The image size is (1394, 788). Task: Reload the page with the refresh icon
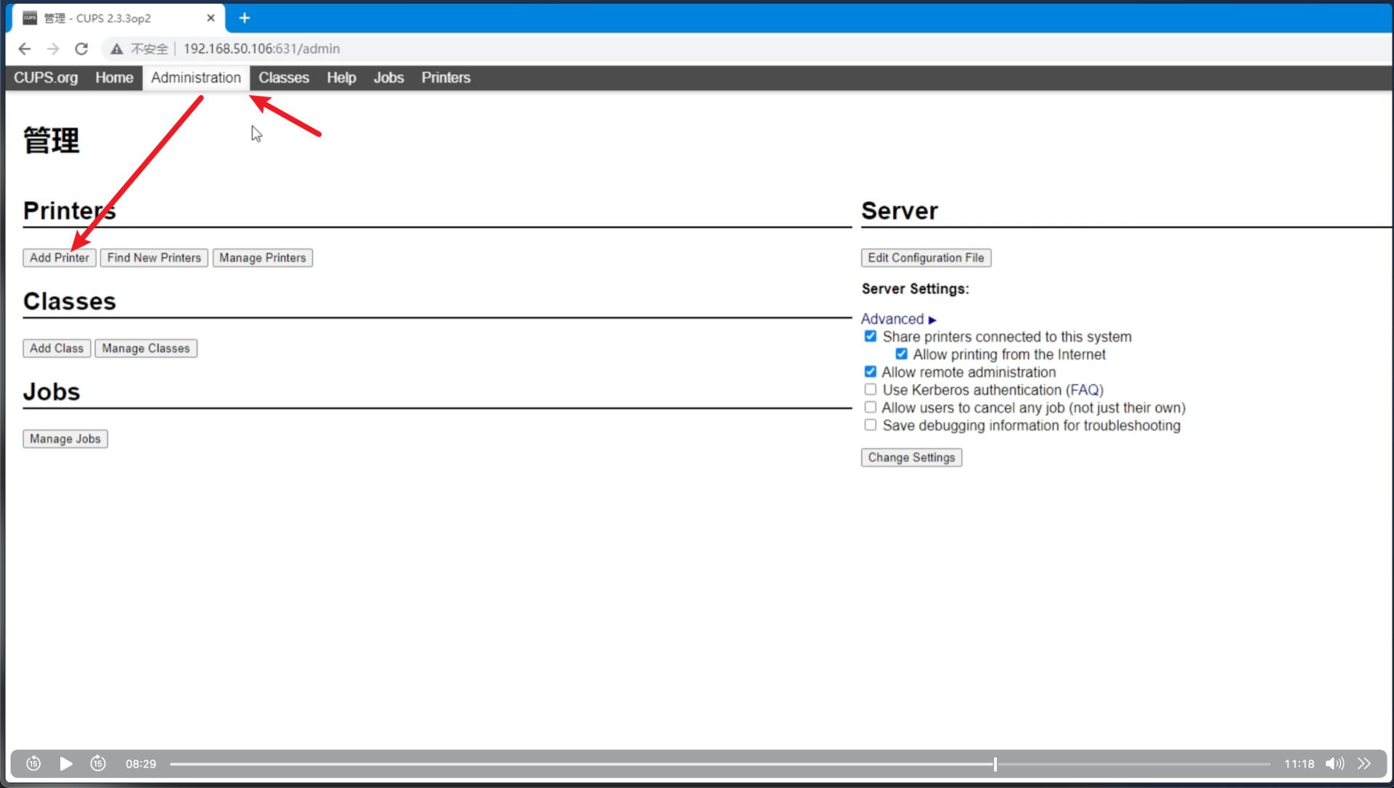coord(81,49)
